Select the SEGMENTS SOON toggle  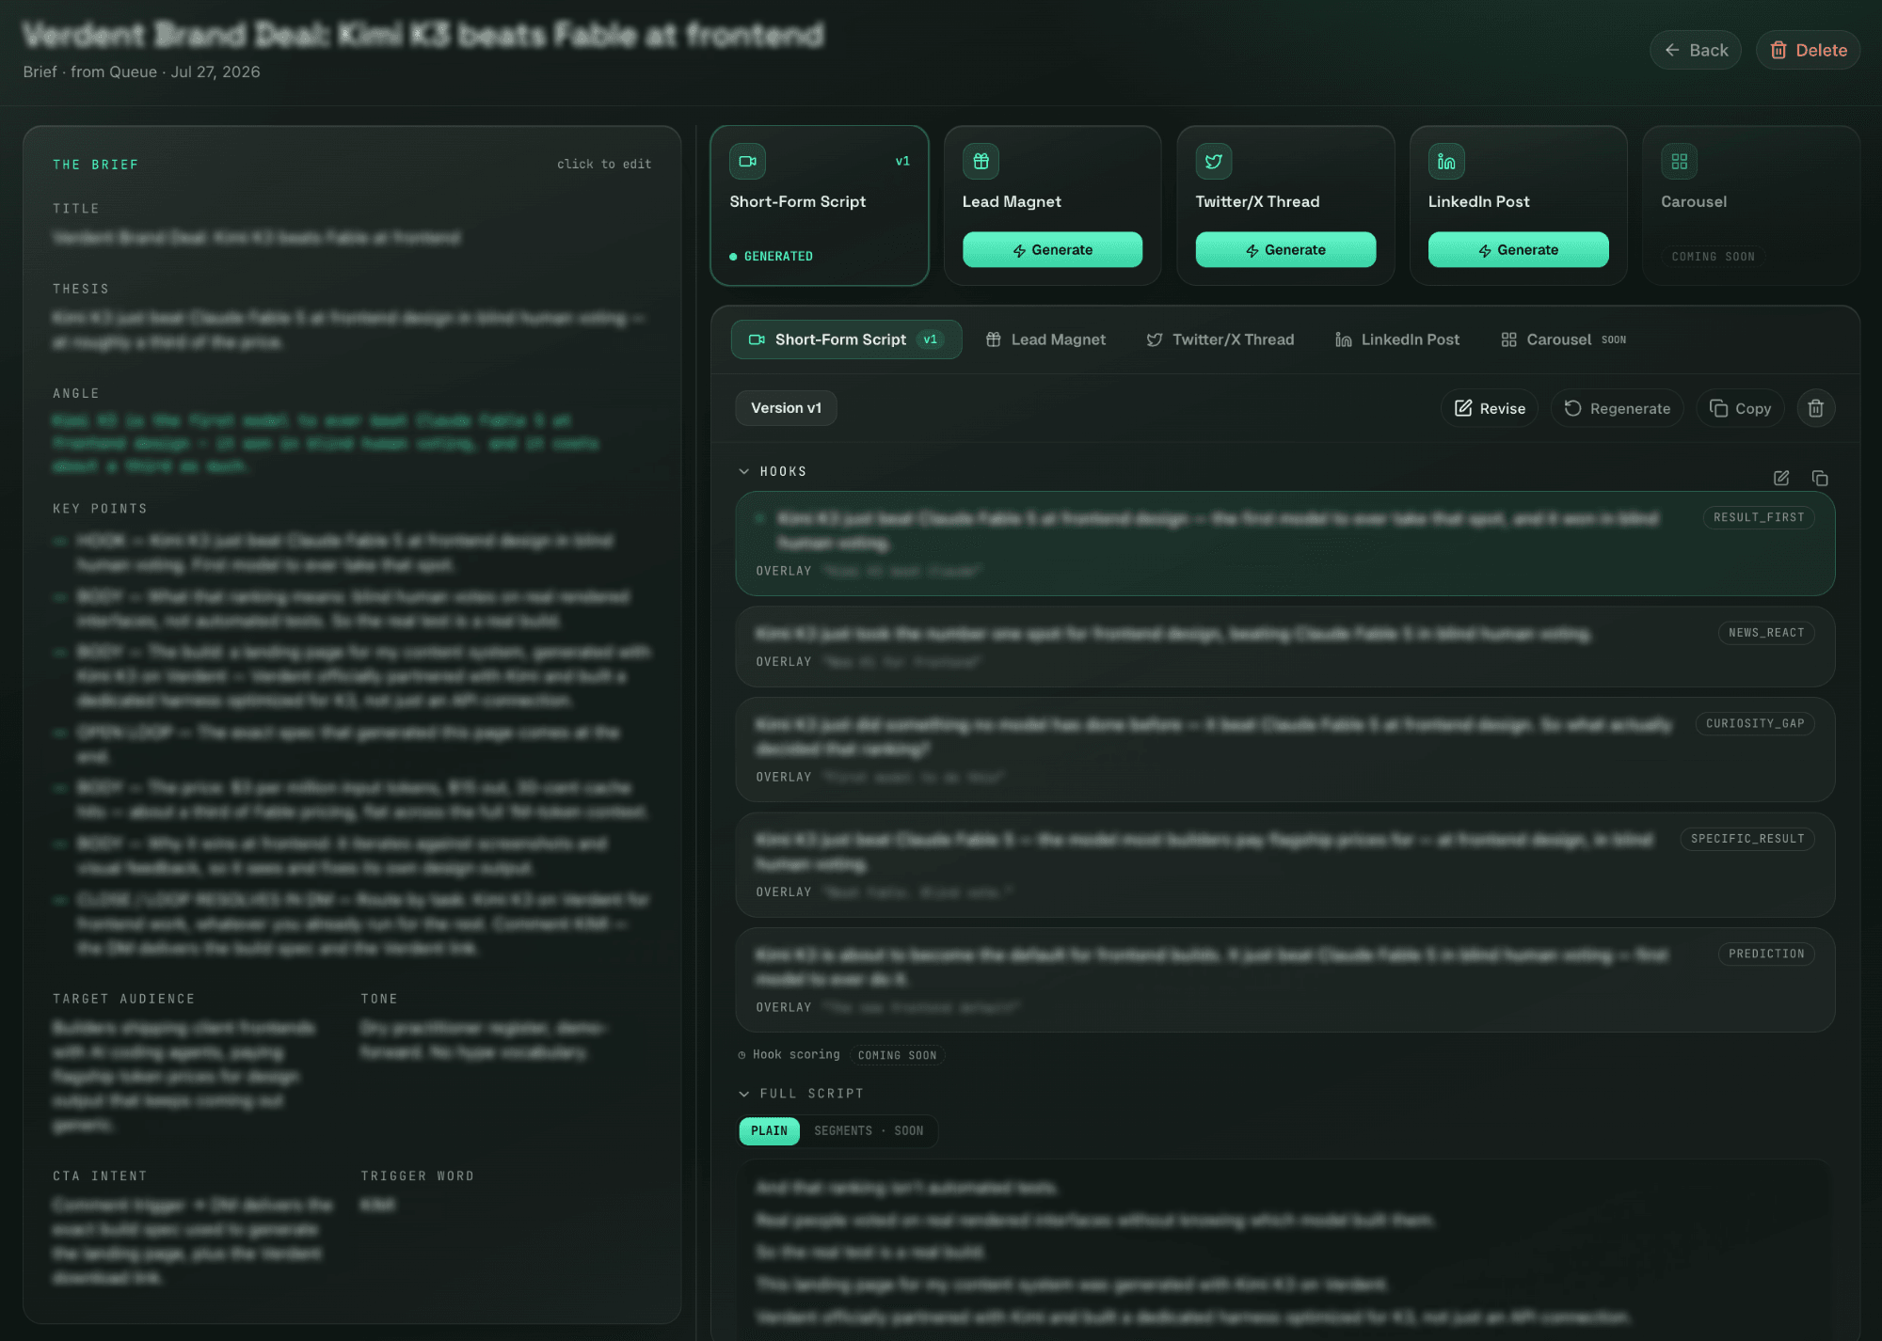click(x=869, y=1130)
